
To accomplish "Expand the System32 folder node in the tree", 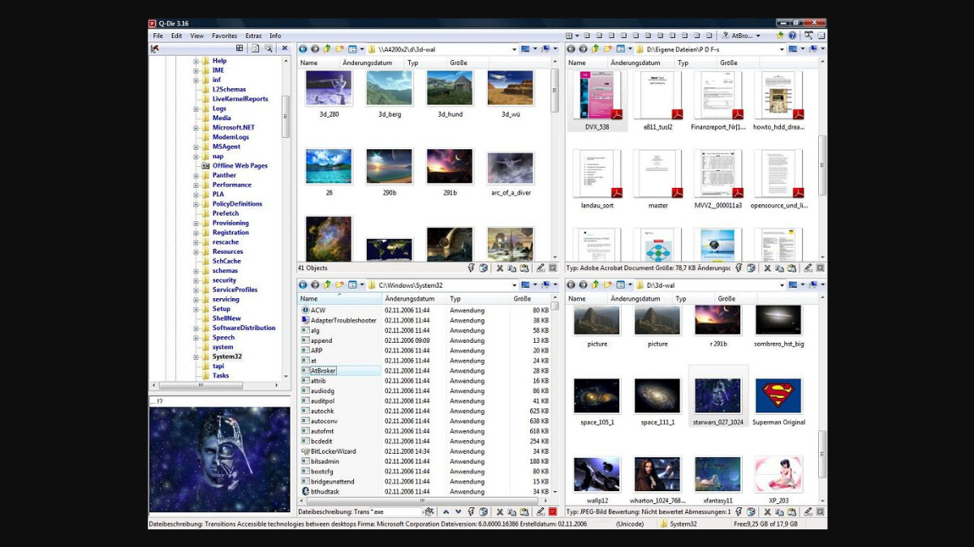I will (196, 357).
